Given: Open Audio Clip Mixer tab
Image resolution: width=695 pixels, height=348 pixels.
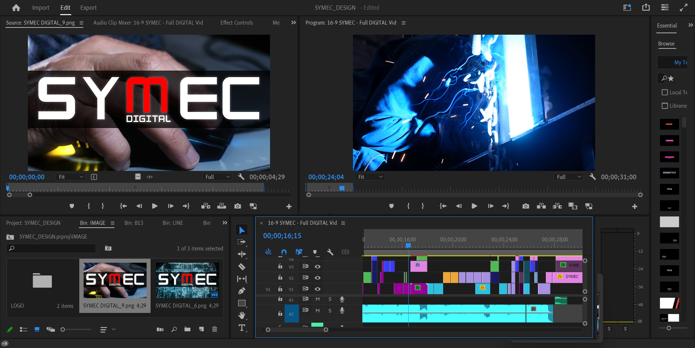Looking at the screenshot, I should [x=148, y=22].
